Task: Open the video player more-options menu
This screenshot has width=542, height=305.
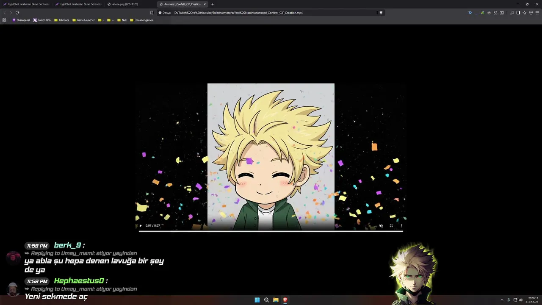Action: [401, 226]
